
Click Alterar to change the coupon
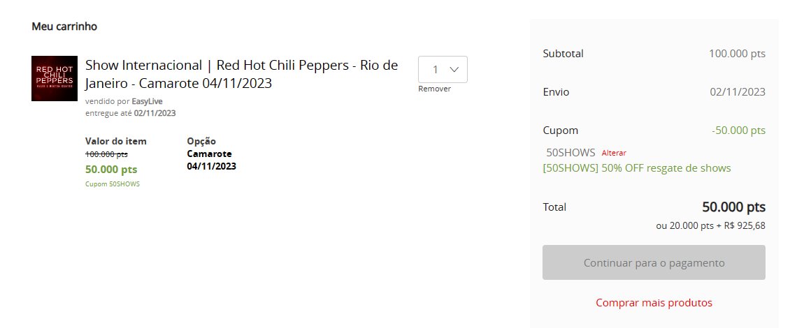614,153
